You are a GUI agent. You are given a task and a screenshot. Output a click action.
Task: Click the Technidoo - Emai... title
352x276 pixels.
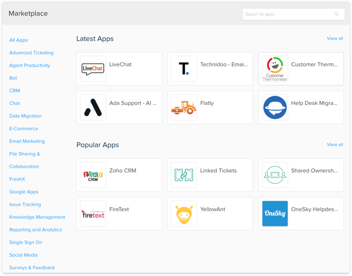click(x=224, y=64)
